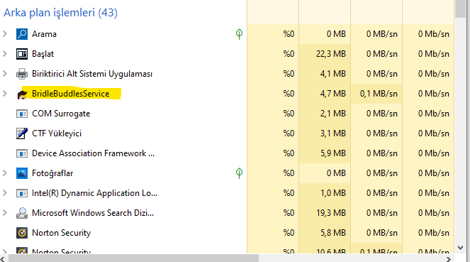The image size is (470, 262).
Task: Expand Microsoft Windows Search Dizi row
Action: [5, 213]
